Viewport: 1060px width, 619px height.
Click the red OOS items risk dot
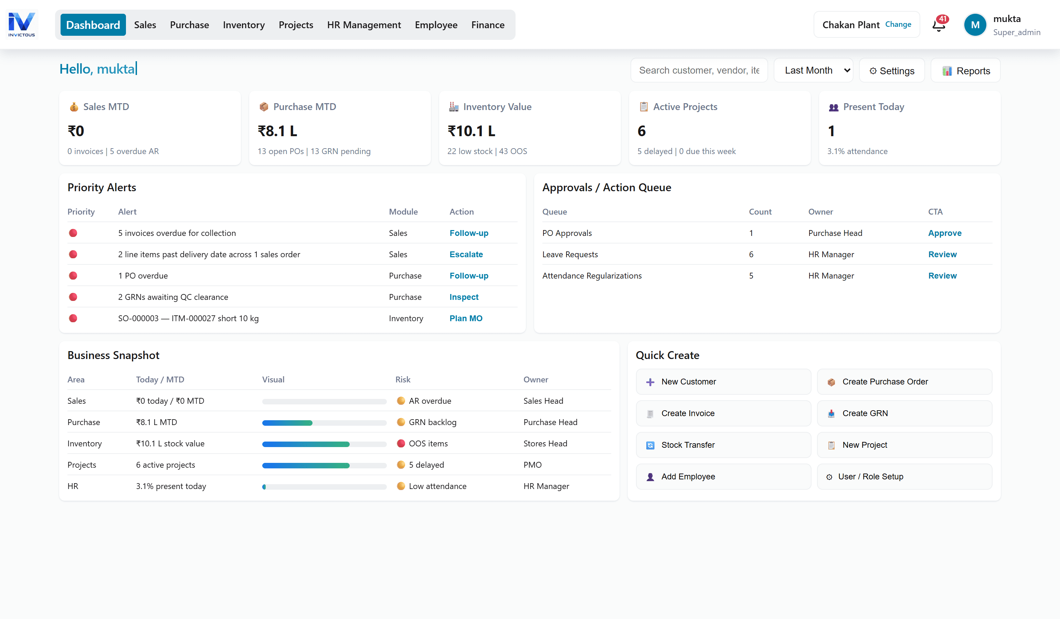click(x=401, y=443)
